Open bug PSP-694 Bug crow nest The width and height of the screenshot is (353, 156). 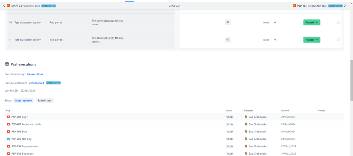click(x=25, y=146)
